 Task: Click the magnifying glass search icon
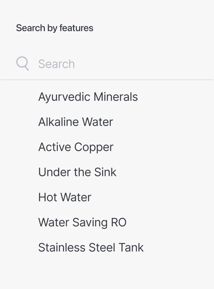22,63
